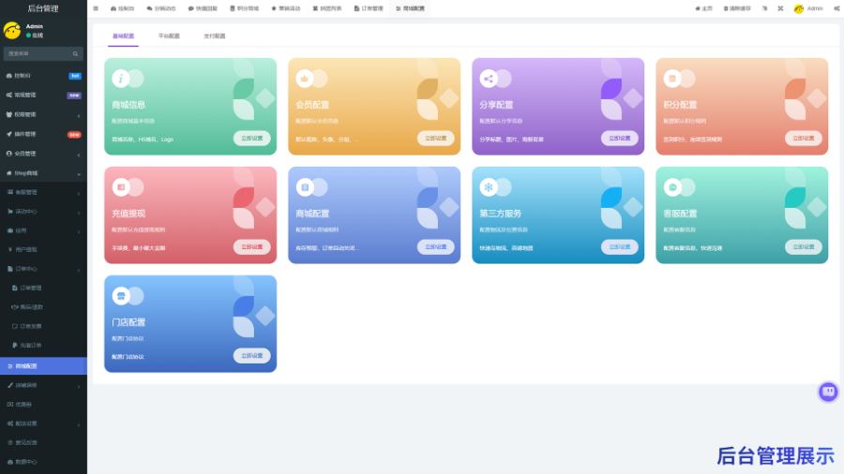Switch to 支付配置 tab
This screenshot has width=844, height=474.
pos(214,36)
